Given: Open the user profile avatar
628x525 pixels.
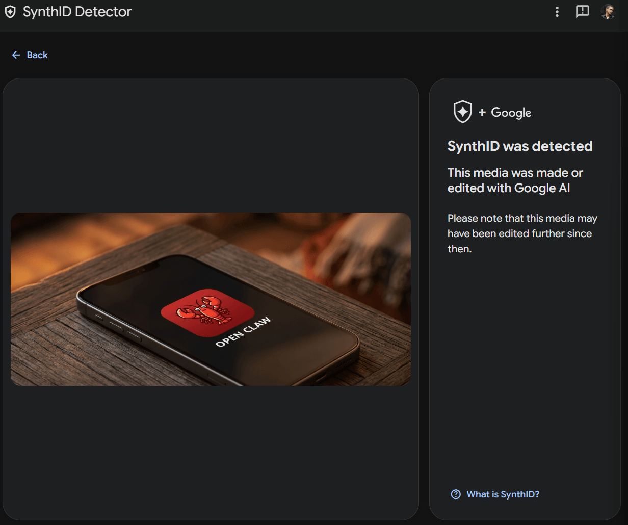Looking at the screenshot, I should coord(608,12).
